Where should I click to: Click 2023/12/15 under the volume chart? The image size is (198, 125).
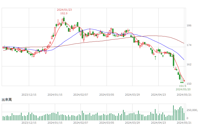pos(29,122)
